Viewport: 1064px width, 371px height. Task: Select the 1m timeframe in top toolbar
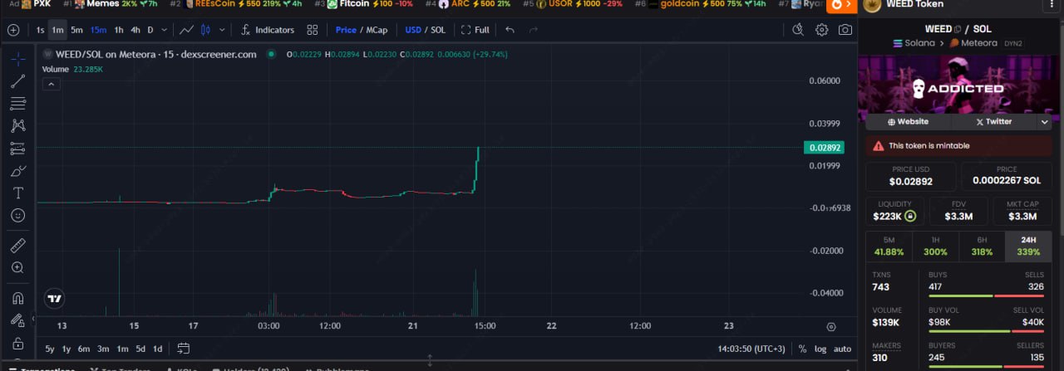(x=57, y=30)
